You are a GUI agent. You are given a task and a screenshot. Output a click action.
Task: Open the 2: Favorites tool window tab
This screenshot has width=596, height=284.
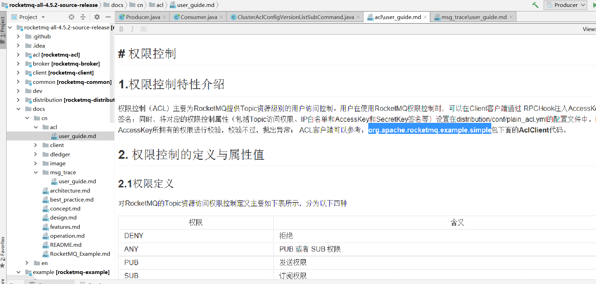coord(3,252)
